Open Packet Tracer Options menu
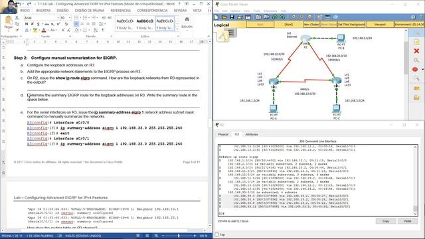Screen dimensions: 425x239 click(x=235, y=11)
